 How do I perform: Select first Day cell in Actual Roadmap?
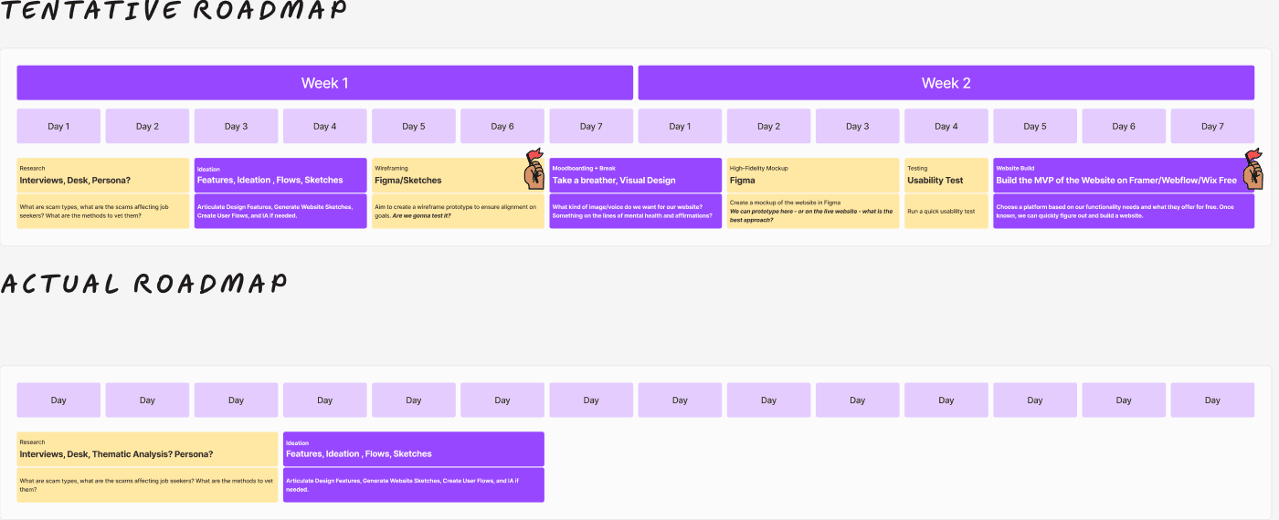(x=58, y=400)
